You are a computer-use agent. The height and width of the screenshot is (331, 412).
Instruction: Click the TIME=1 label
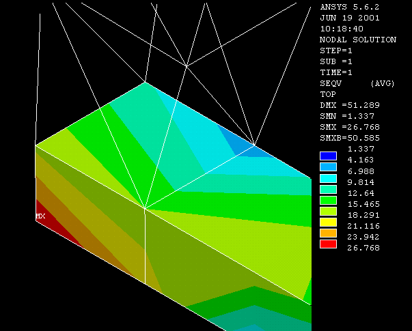336,72
